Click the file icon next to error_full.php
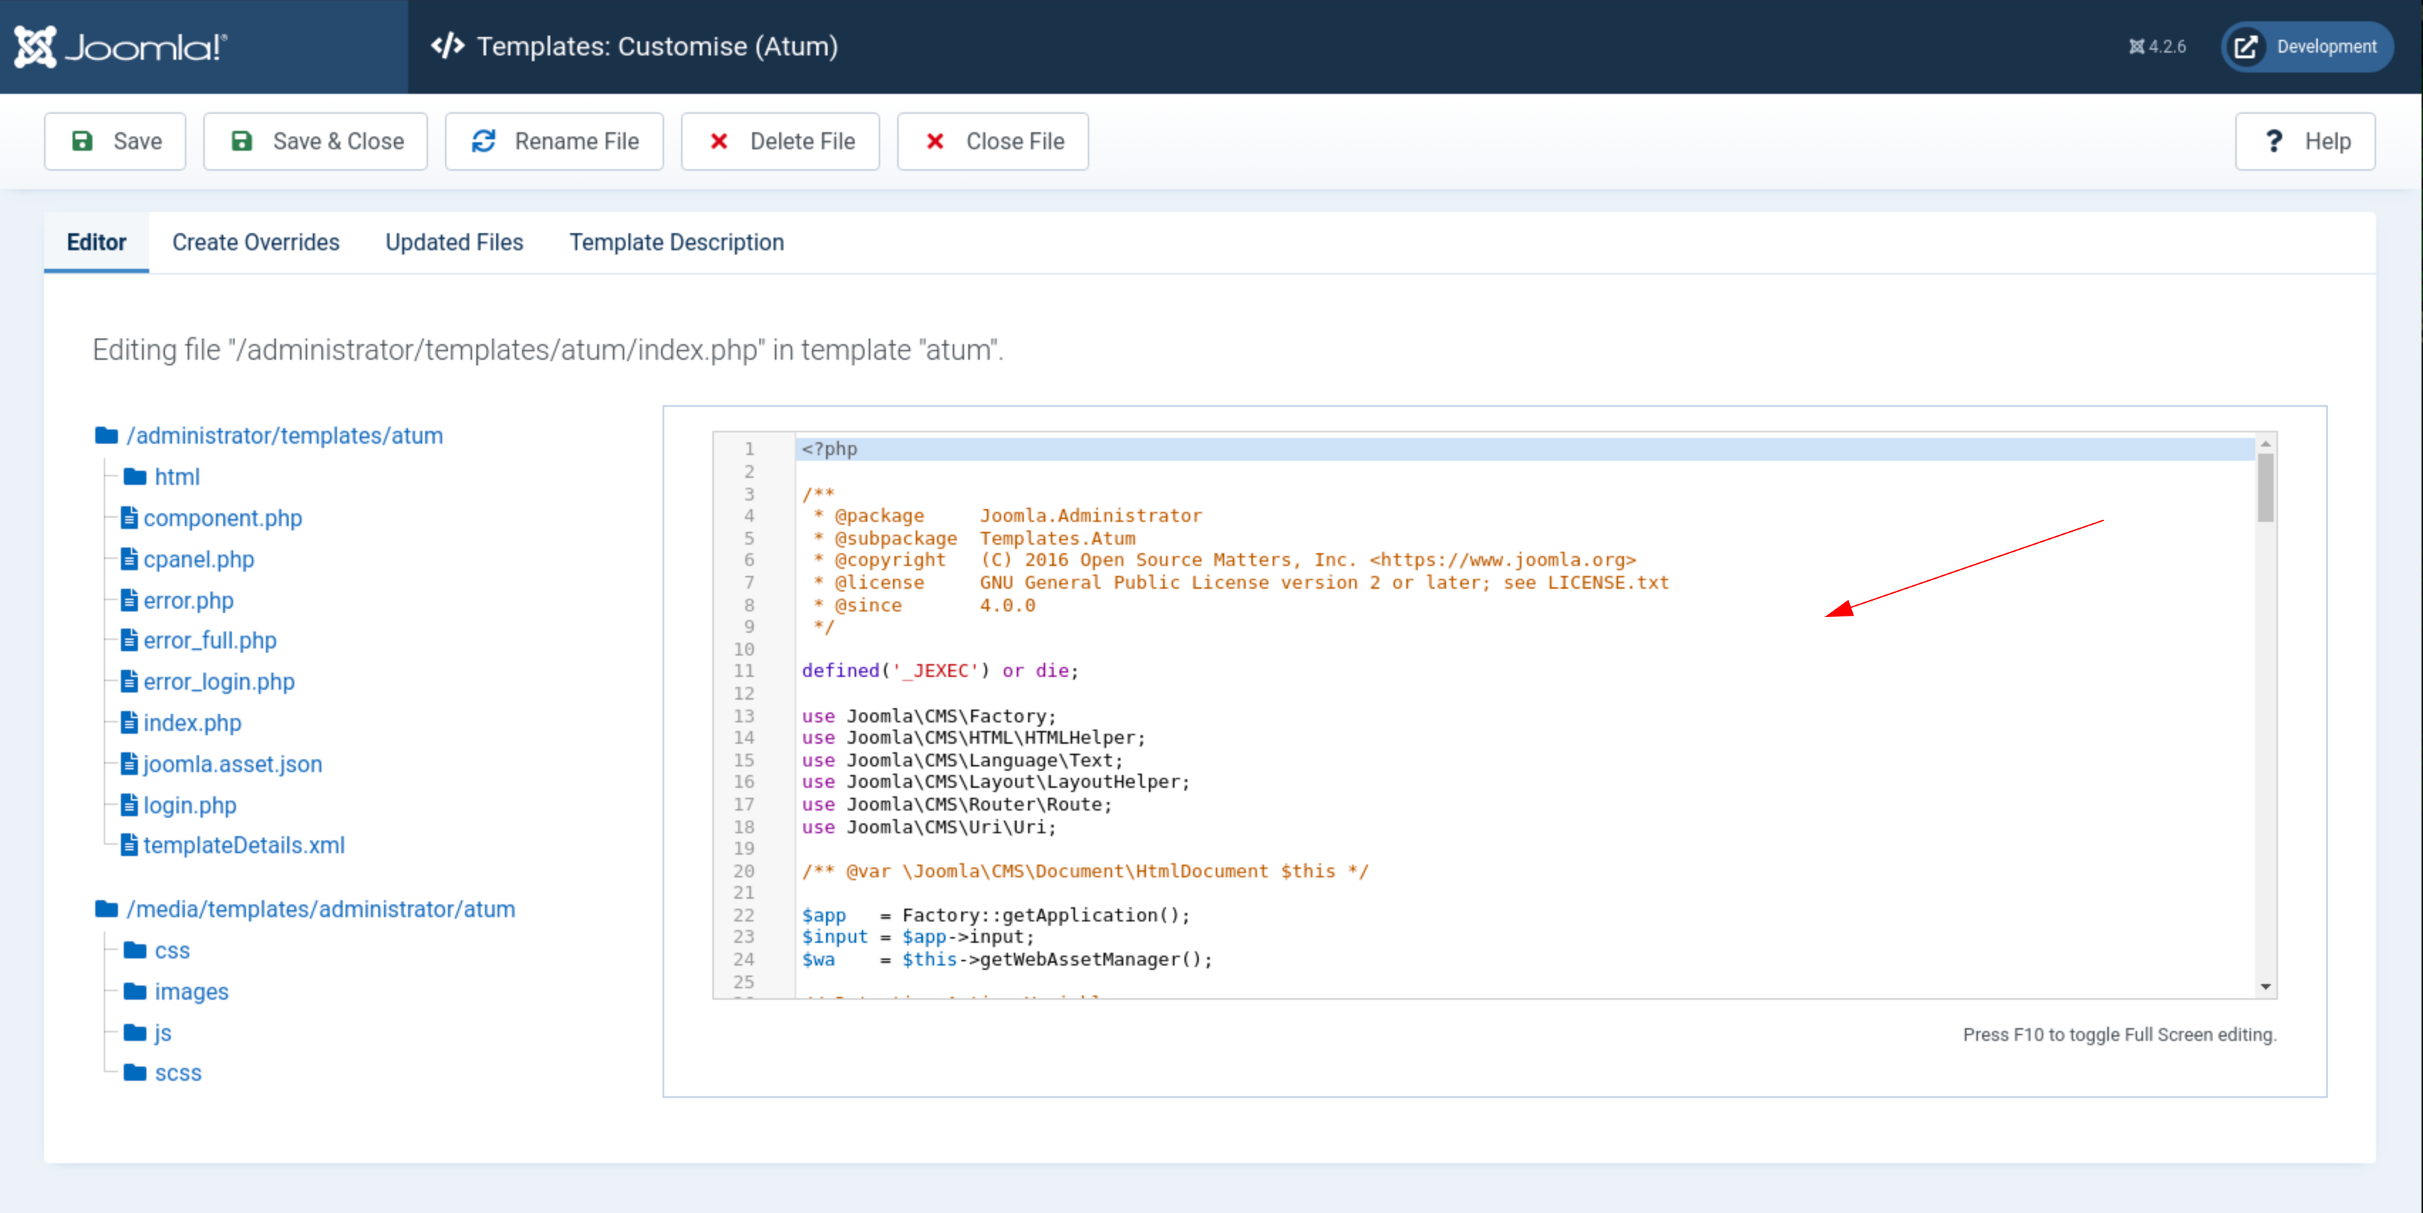Viewport: 2423px width, 1213px height. pos(130,639)
